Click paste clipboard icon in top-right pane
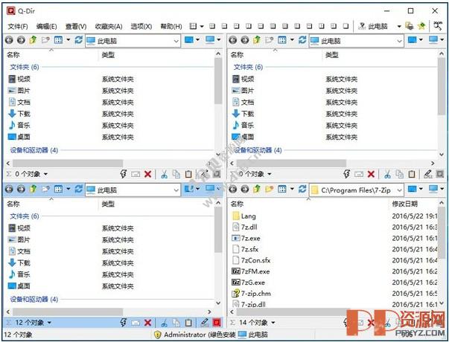This screenshot has height=342, width=449. point(412,174)
